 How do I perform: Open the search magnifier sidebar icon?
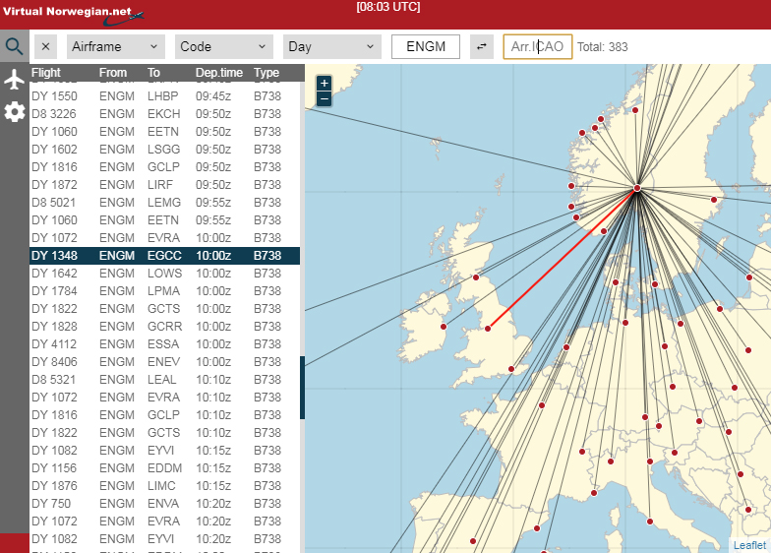[x=14, y=46]
